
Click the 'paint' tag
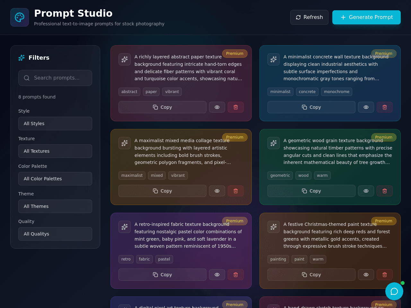[299, 259]
